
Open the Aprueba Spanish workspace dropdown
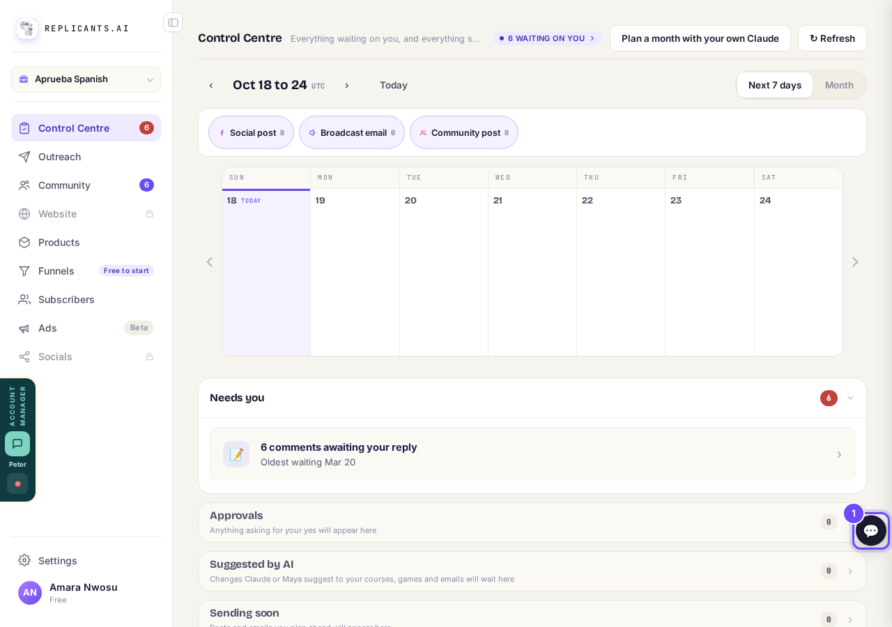pos(86,79)
